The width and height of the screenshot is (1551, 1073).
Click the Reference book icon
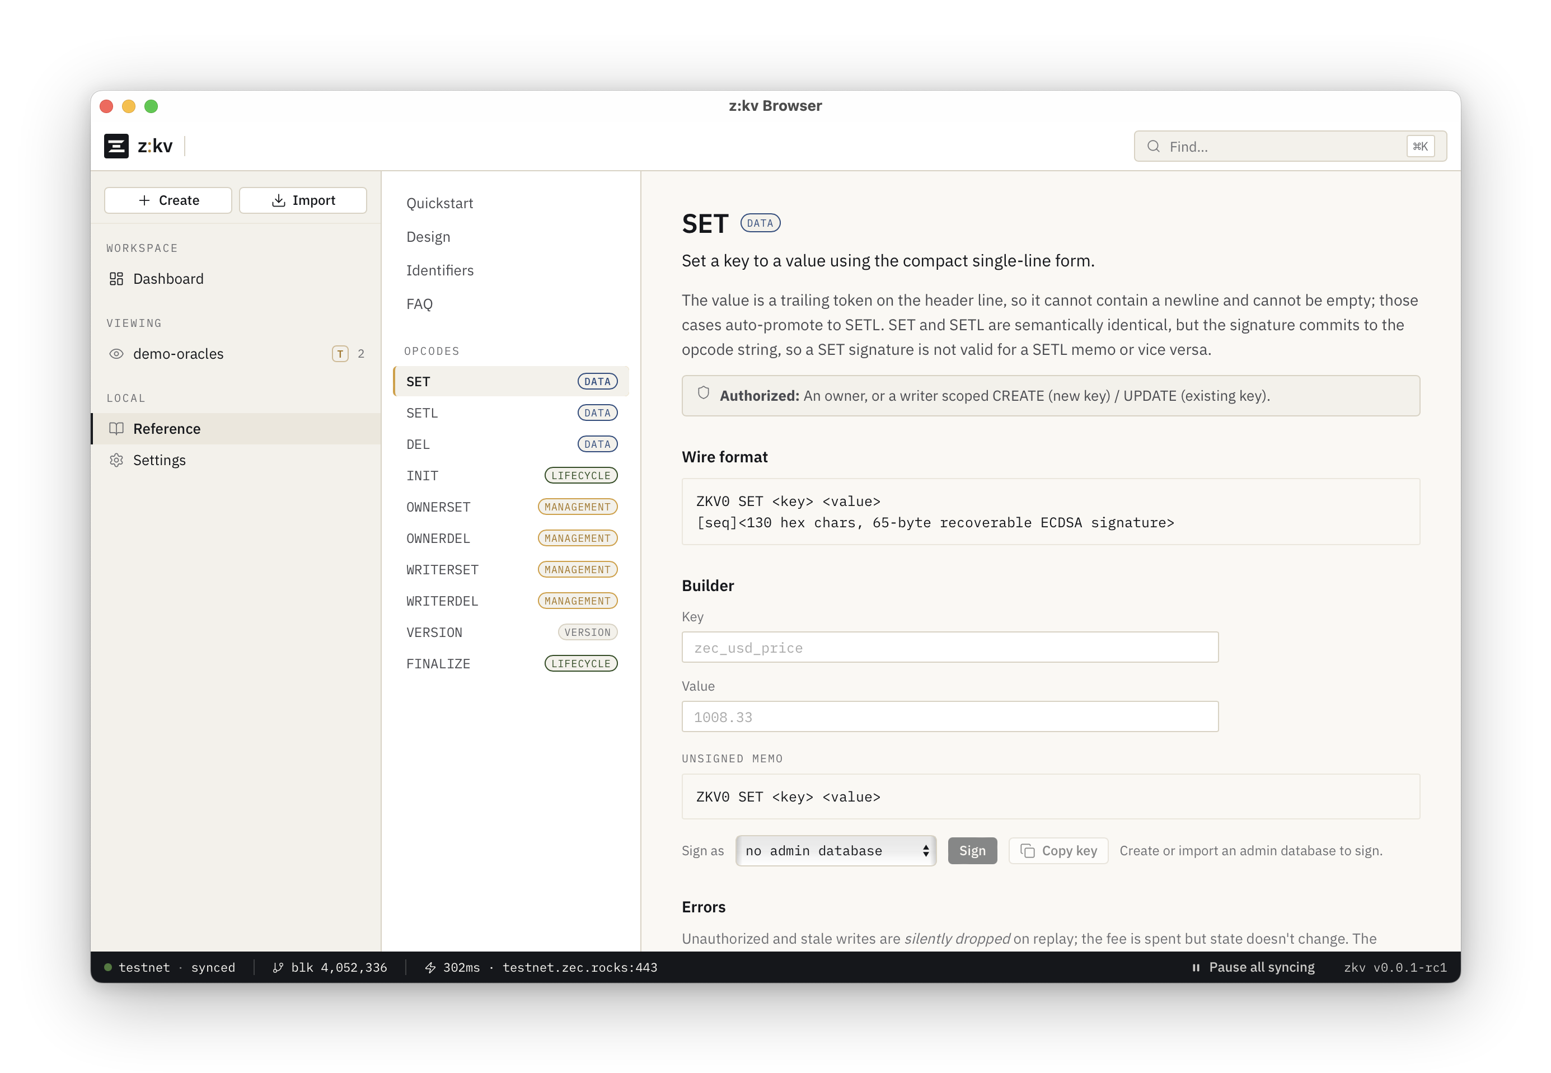pyautogui.click(x=116, y=428)
